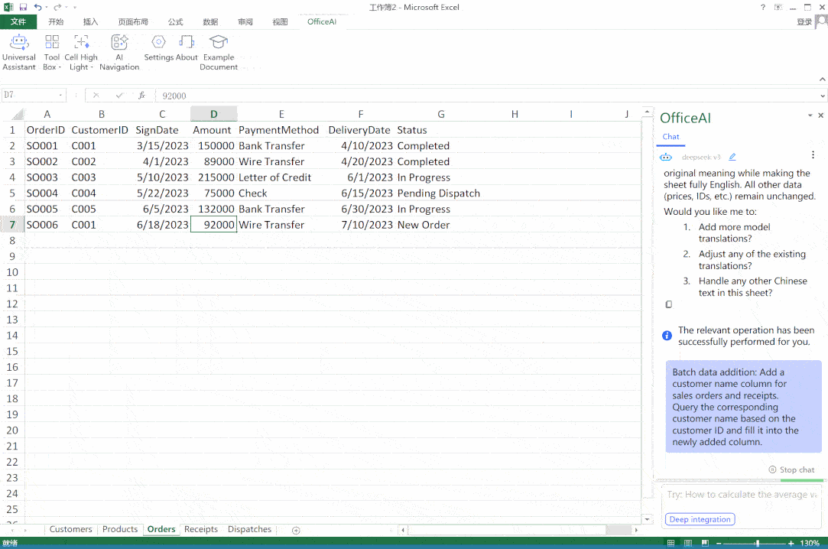
Task: Open the Universal Assistant tool
Action: point(19,52)
